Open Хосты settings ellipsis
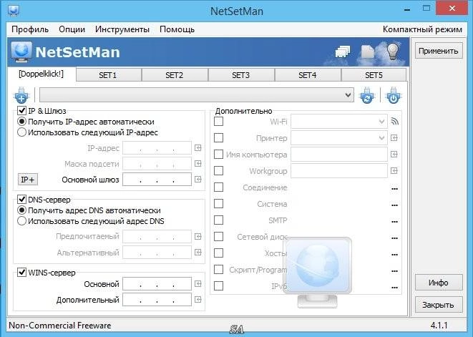 pyautogui.click(x=394, y=255)
